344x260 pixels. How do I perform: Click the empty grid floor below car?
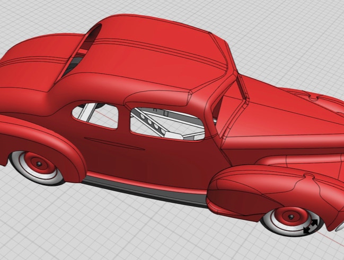click(133, 233)
